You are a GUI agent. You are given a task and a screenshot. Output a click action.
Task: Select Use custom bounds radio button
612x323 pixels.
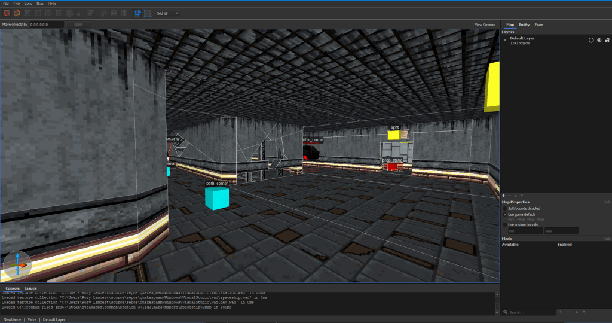click(x=504, y=224)
